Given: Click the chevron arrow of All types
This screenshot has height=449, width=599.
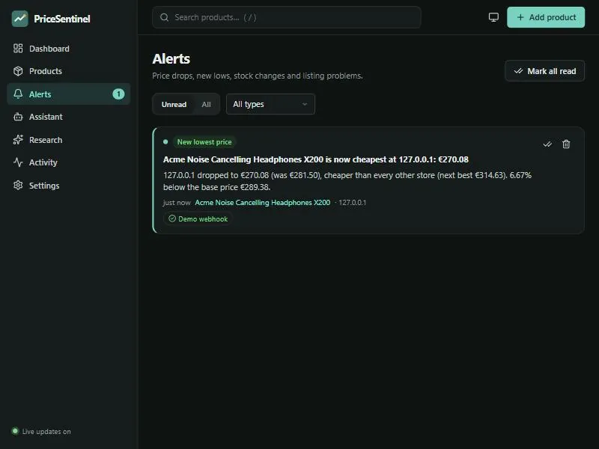Looking at the screenshot, I should pos(305,104).
